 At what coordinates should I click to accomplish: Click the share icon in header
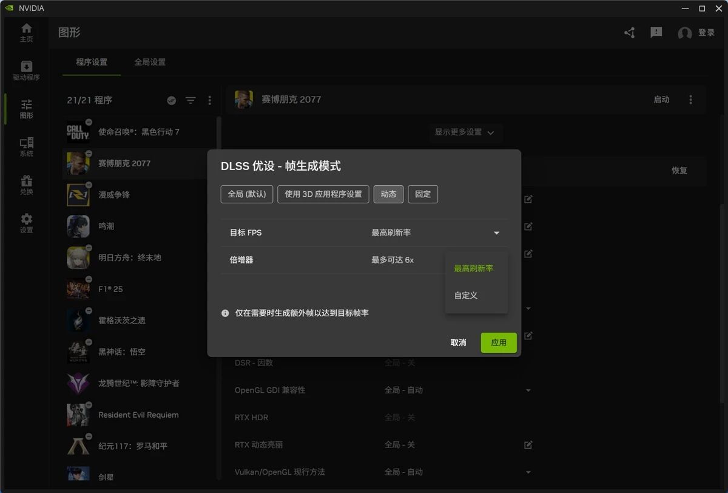[630, 33]
